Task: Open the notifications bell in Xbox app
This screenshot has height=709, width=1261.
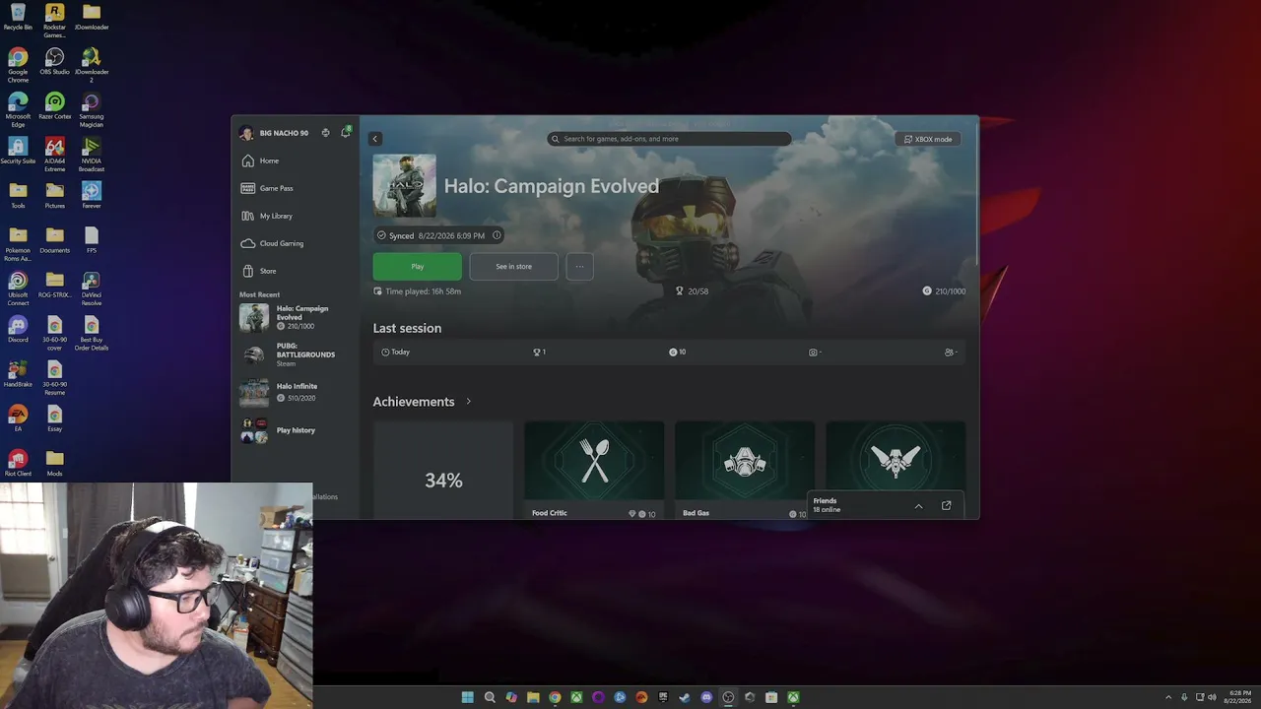Action: 345,133
